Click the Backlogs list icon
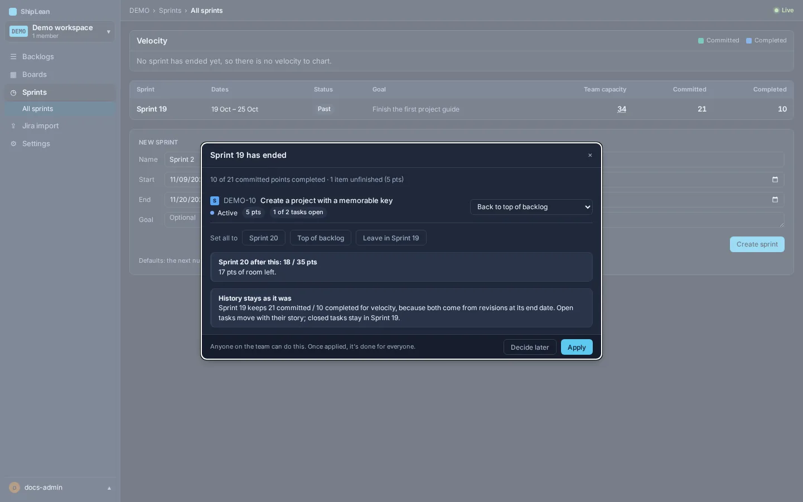 pos(13,57)
